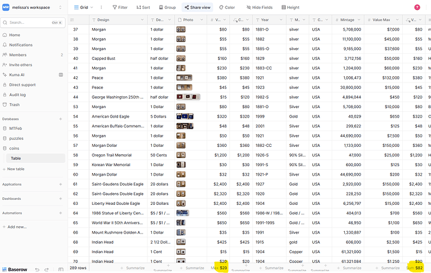Open the Home page in sidebar
431x273 pixels.
pos(14,35)
